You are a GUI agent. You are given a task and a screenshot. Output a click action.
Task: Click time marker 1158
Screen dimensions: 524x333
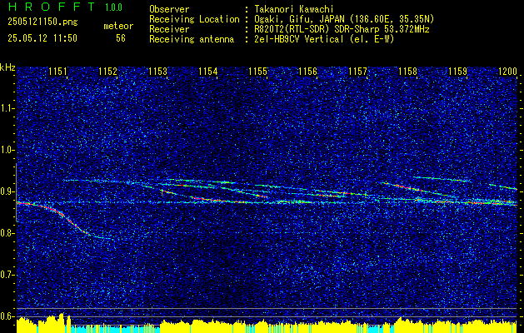coord(408,71)
